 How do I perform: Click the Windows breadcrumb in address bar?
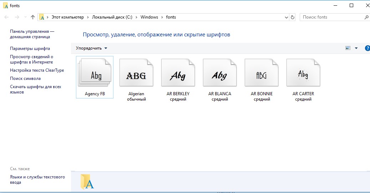149,17
